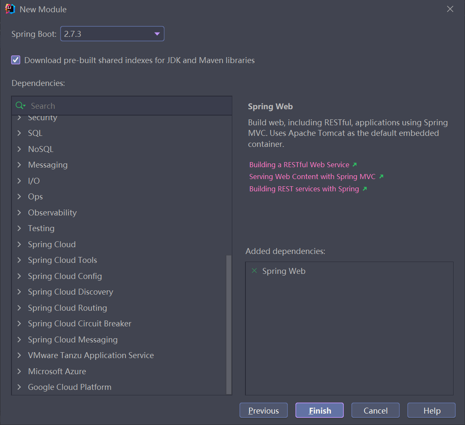Viewport: 465px width, 425px height.
Task: Open Serving Web Content with Spring MVC link
Action: pyautogui.click(x=312, y=177)
